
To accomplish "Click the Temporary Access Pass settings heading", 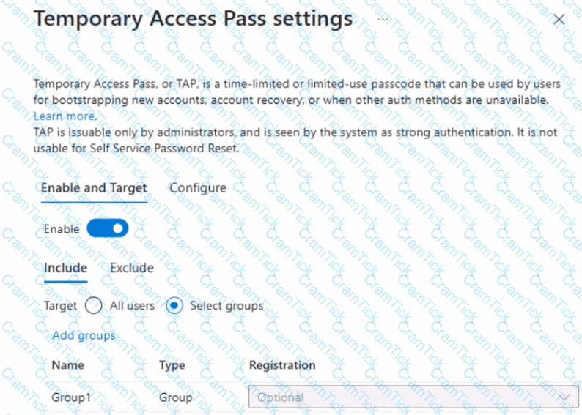I will point(193,18).
